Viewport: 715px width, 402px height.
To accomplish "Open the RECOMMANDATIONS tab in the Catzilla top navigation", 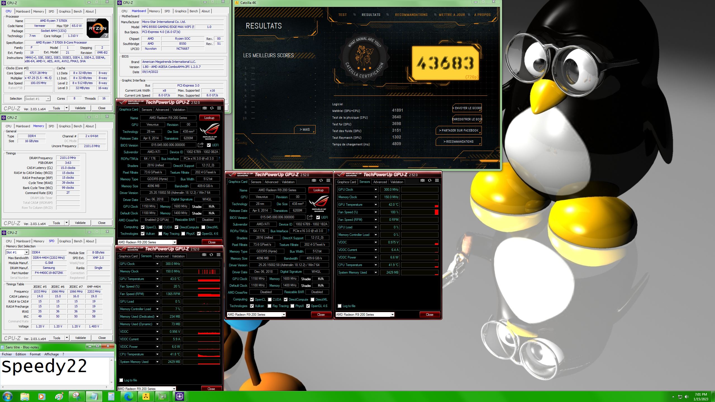I will click(x=411, y=15).
